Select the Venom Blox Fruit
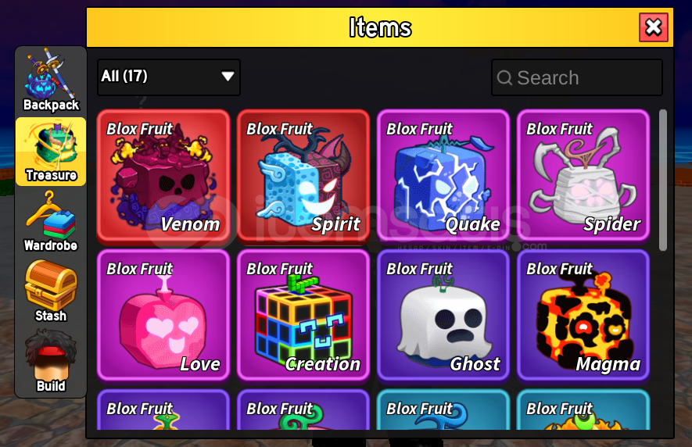Image resolution: width=692 pixels, height=447 pixels. 163,176
